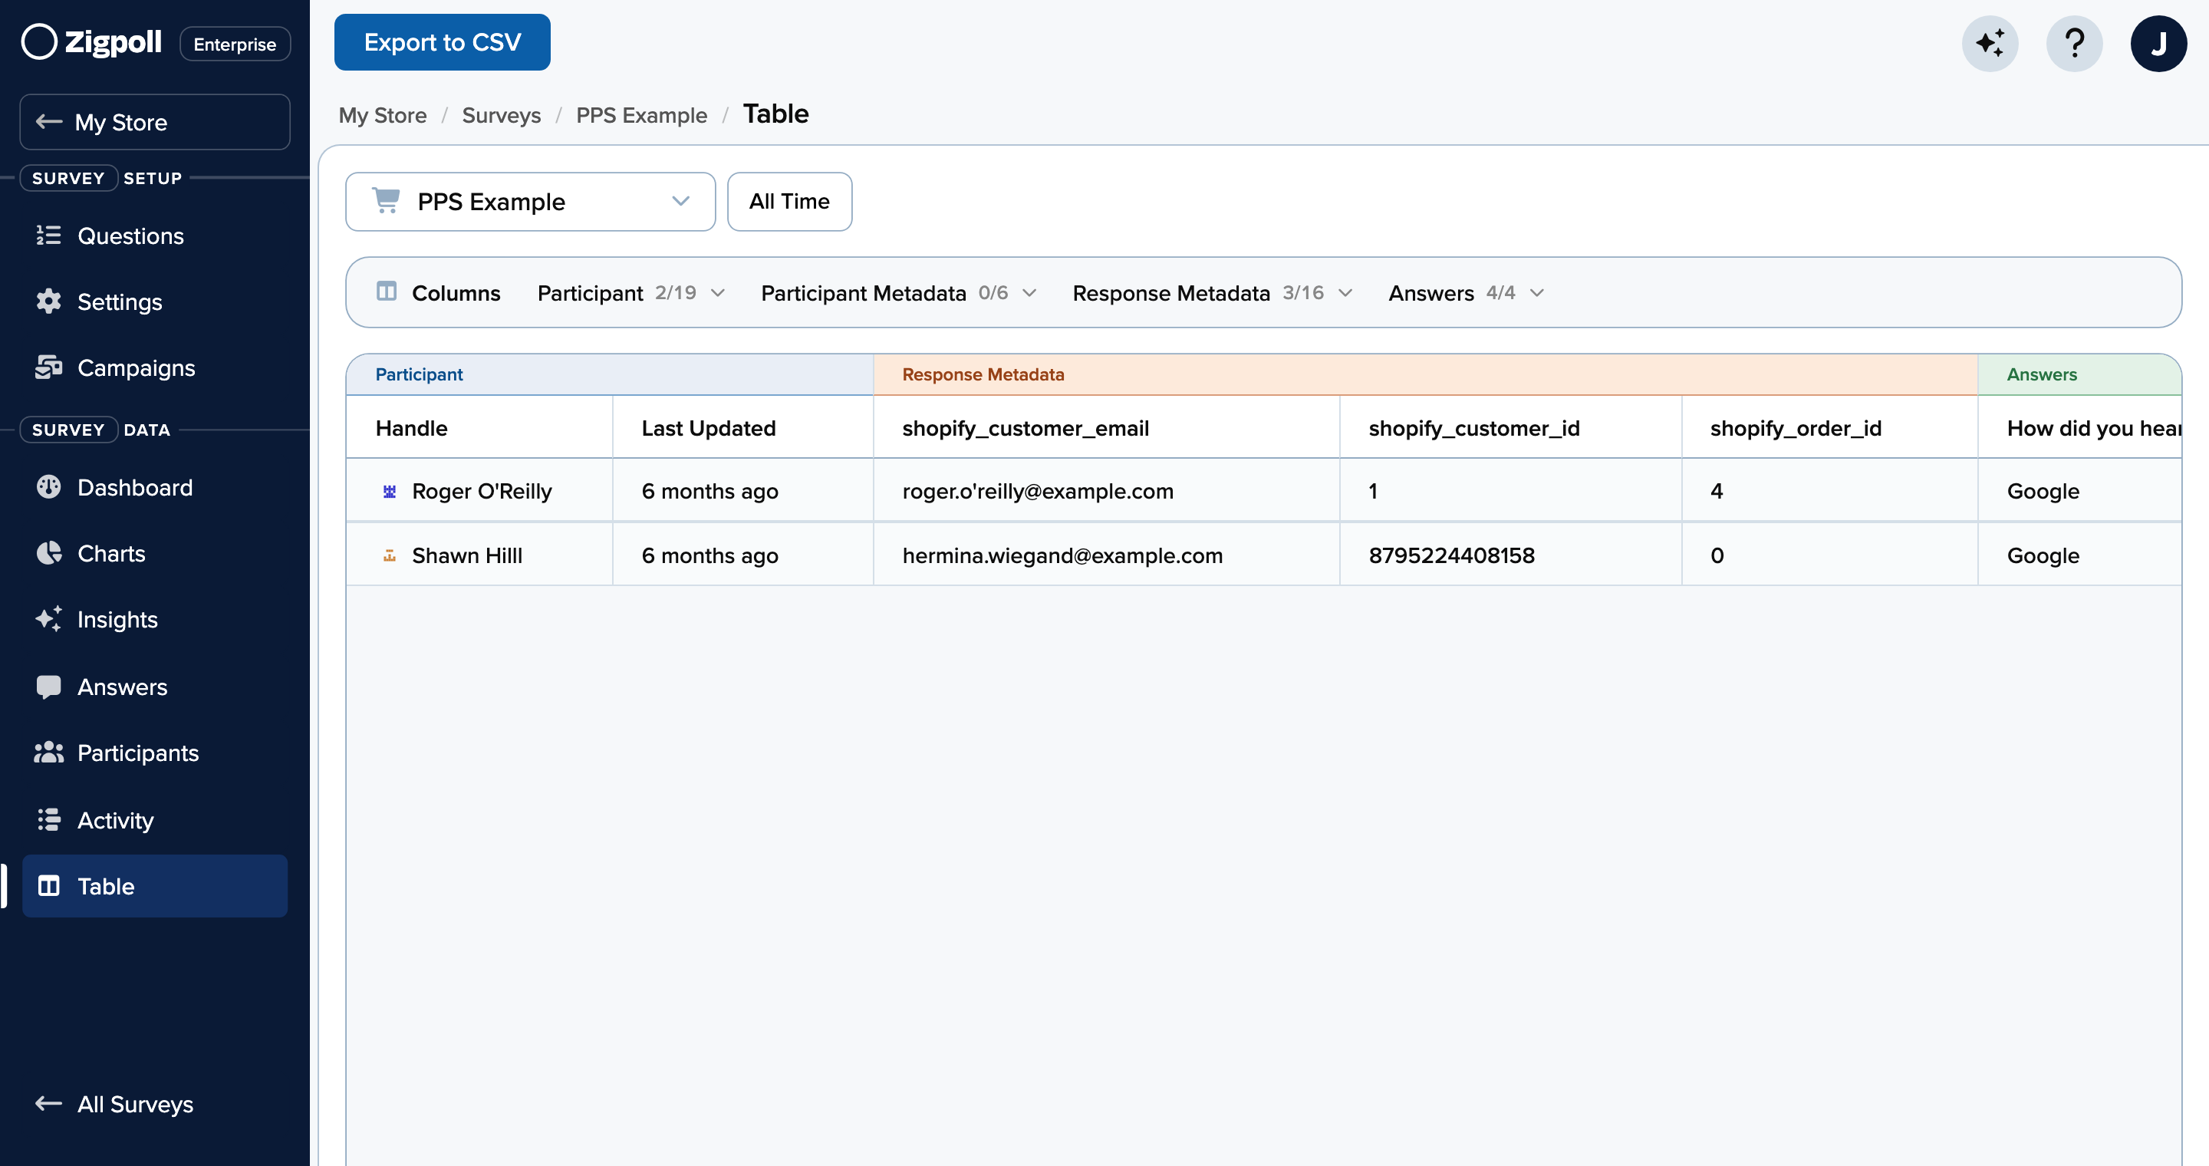
Task: Click the Participants people icon
Action: (49, 753)
